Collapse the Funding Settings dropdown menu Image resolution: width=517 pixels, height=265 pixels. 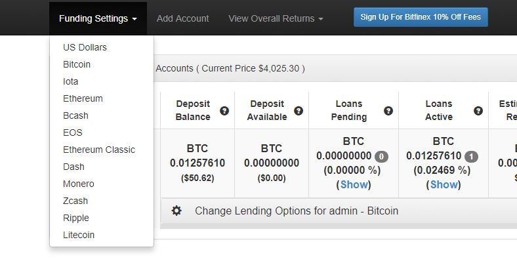coord(98,18)
